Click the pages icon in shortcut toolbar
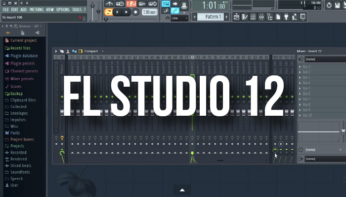This screenshot has width=346, height=197. [x=278, y=17]
